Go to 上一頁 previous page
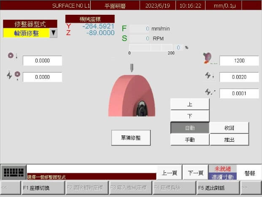Viewport: 262px width, 197px height. click(x=170, y=173)
